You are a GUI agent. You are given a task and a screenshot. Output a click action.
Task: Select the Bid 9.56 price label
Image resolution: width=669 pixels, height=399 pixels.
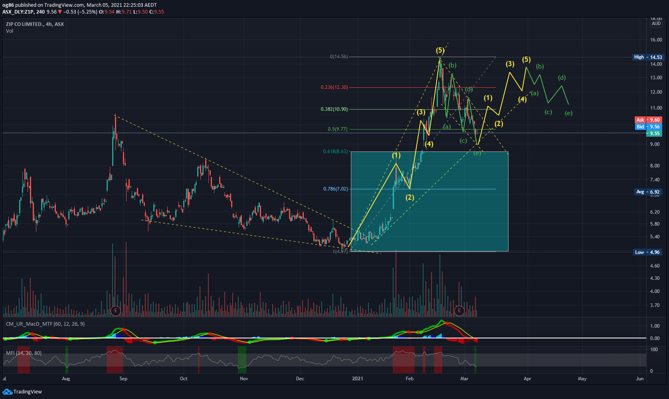pyautogui.click(x=649, y=126)
